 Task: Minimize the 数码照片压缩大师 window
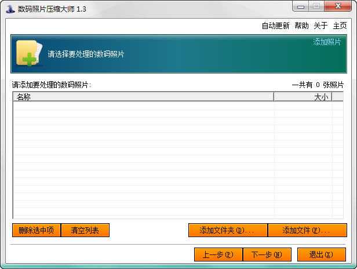pos(301,6)
